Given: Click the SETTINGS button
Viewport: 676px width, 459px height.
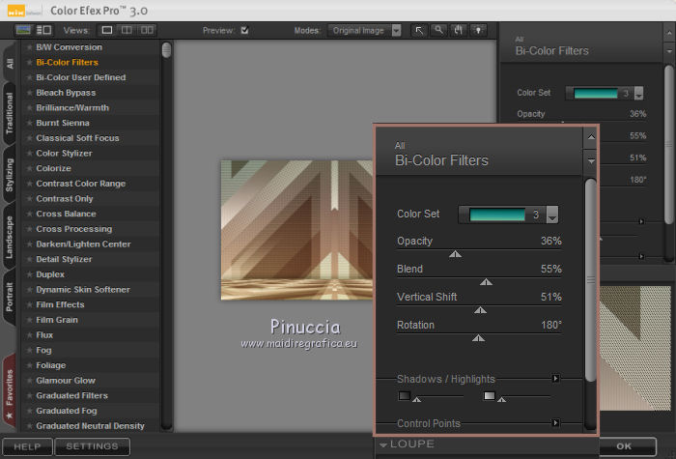Looking at the screenshot, I should [93, 446].
